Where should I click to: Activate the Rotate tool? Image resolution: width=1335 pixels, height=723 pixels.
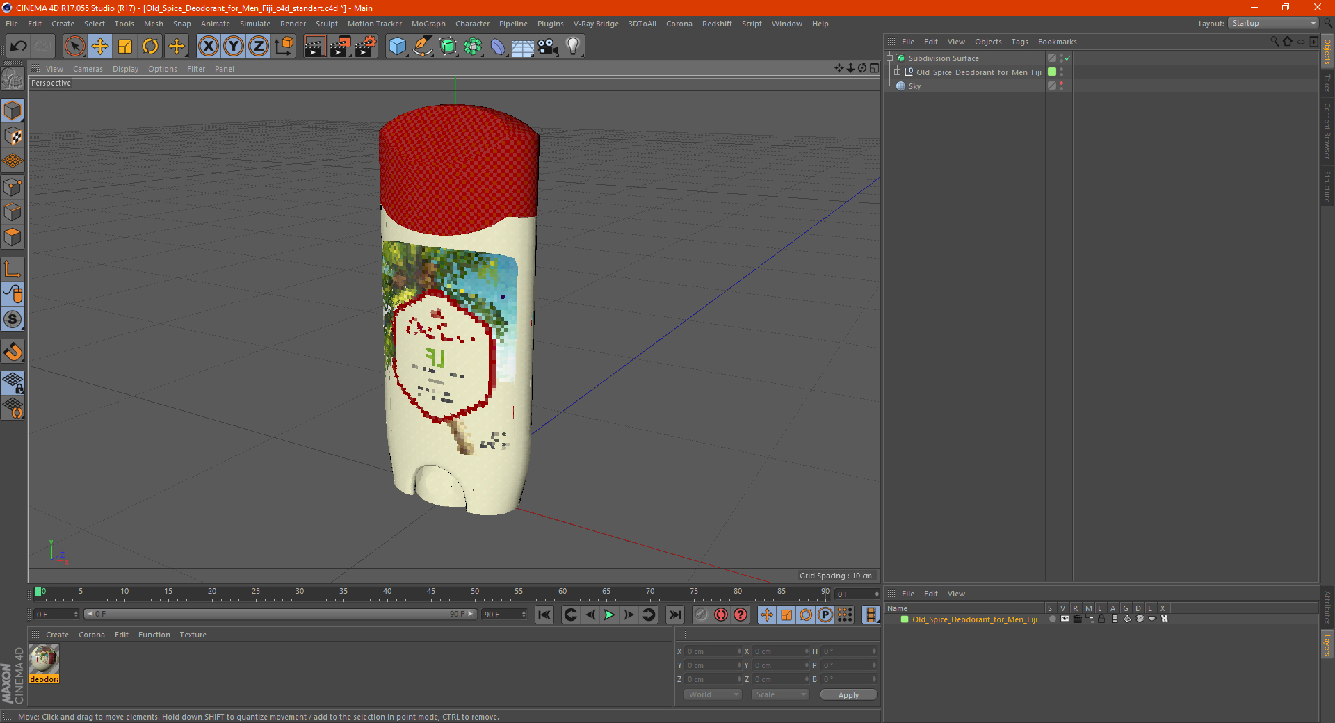click(x=150, y=47)
